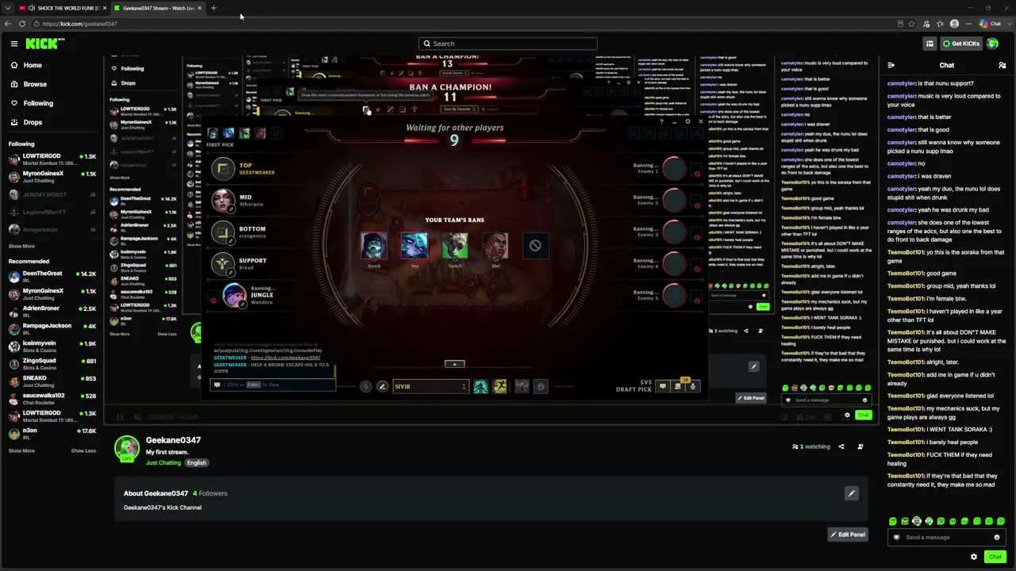Collapse the chat panel with the arrow icon
The height and width of the screenshot is (571, 1016).
(891, 65)
